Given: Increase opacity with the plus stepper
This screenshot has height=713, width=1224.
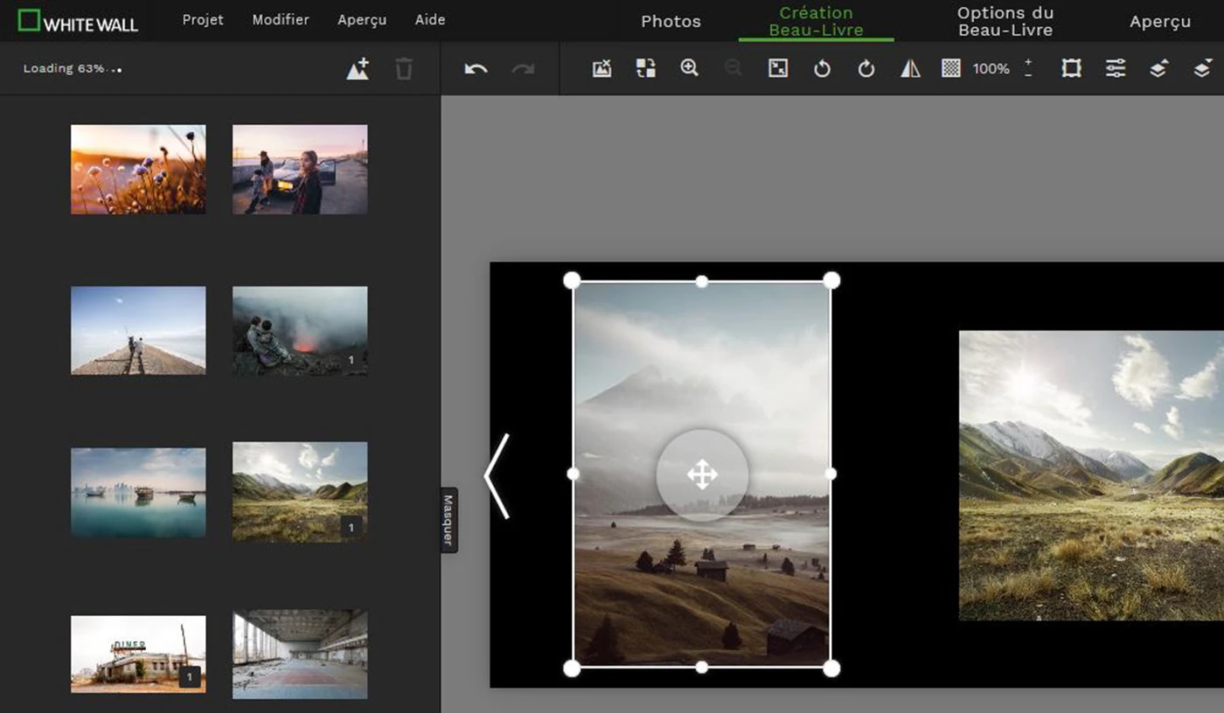Looking at the screenshot, I should (1028, 62).
